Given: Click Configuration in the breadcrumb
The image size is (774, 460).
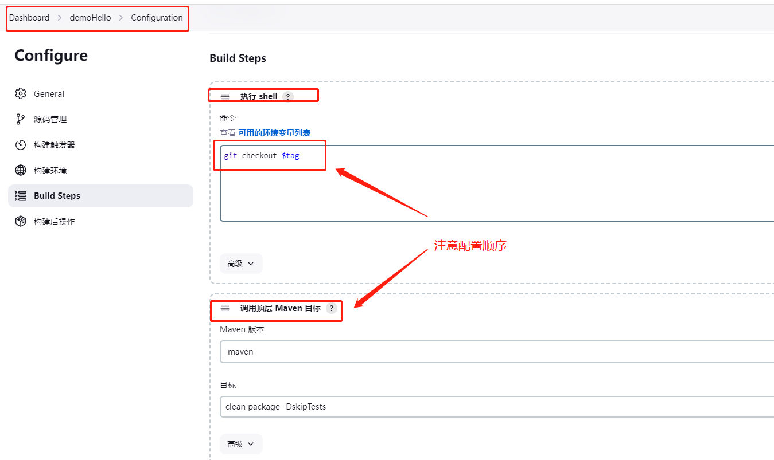Looking at the screenshot, I should pyautogui.click(x=157, y=18).
